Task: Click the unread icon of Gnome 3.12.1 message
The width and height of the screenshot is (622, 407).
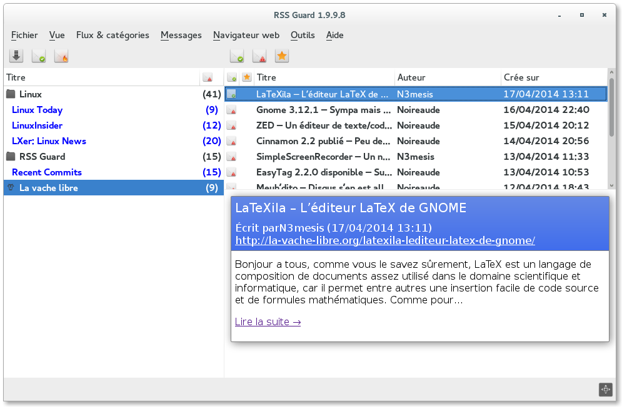Action: (232, 110)
